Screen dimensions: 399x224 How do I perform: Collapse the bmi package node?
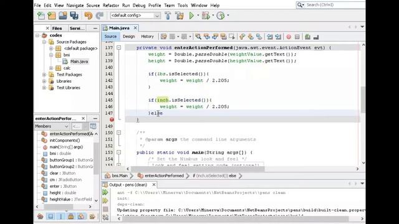(51, 55)
